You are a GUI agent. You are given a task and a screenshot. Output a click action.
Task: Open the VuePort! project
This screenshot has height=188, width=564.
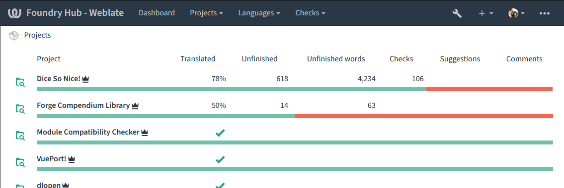click(x=52, y=159)
